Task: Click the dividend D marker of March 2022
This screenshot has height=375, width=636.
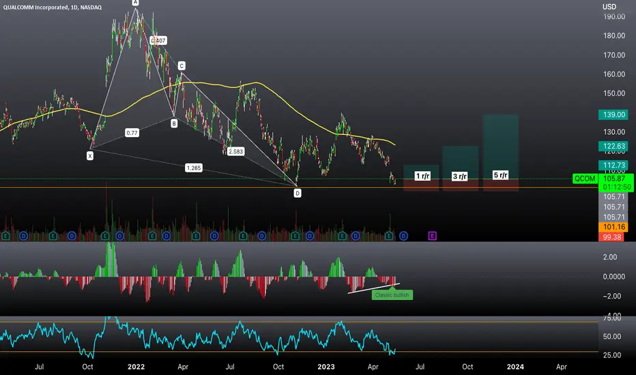Action: pyautogui.click(x=167, y=235)
